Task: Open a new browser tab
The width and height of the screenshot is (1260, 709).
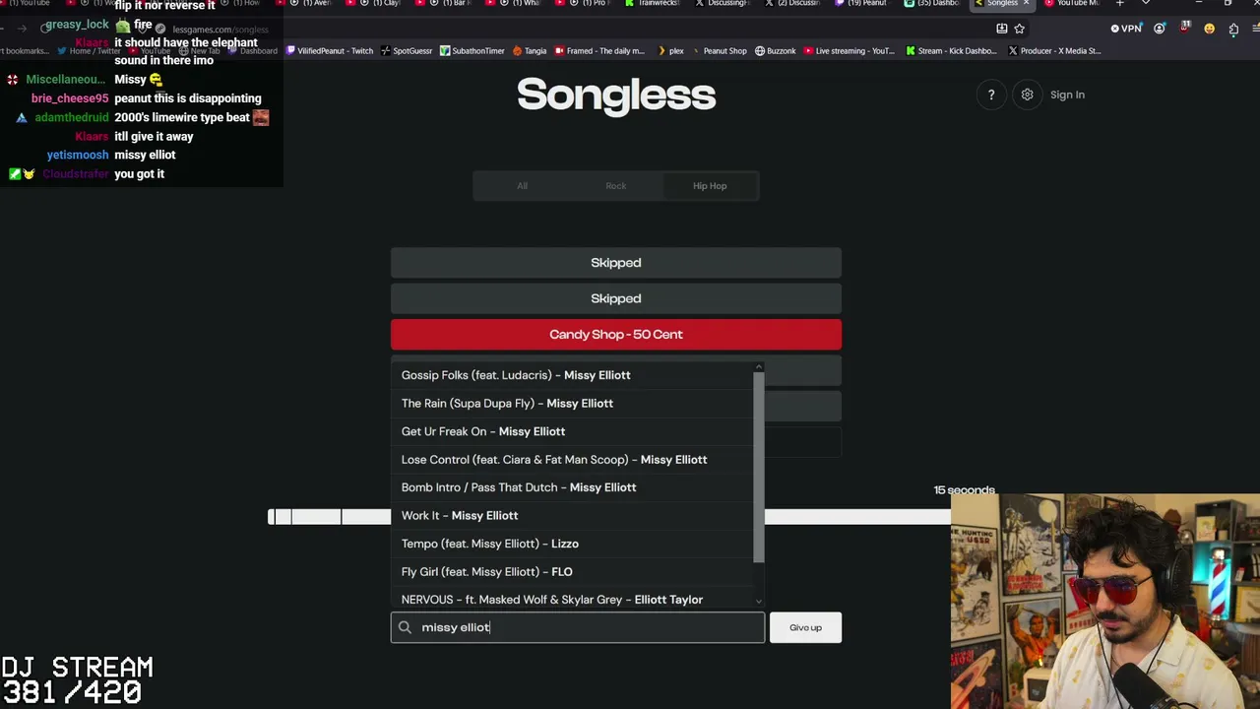Action: click(x=1119, y=4)
